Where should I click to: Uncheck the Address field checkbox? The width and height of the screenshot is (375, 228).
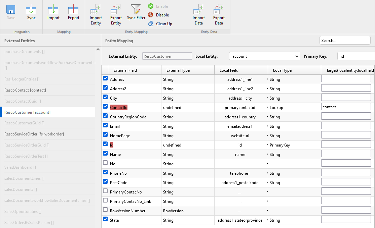click(x=105, y=78)
